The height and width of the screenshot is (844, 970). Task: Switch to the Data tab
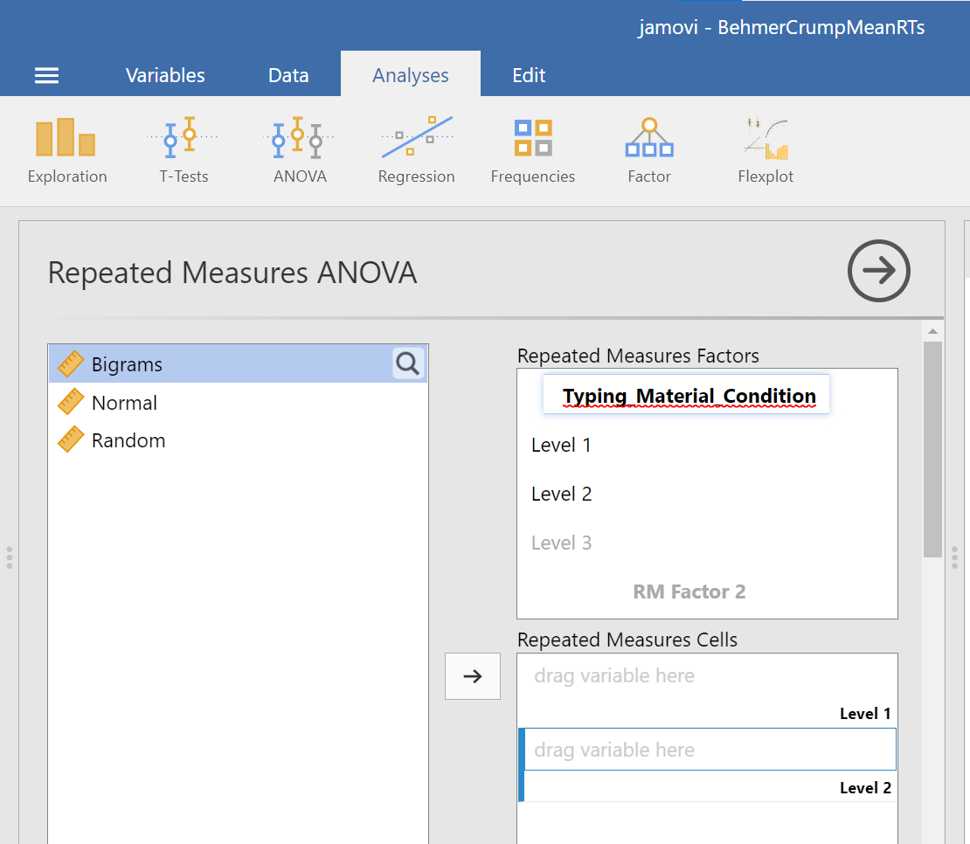click(288, 75)
